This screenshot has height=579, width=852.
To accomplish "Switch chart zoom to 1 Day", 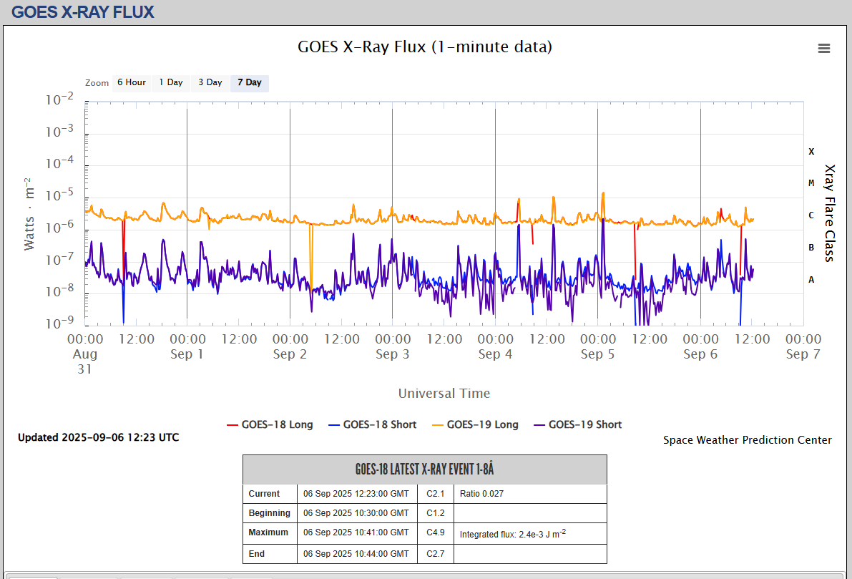I will pyautogui.click(x=171, y=82).
